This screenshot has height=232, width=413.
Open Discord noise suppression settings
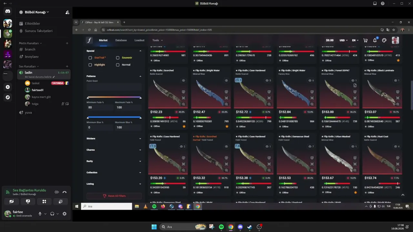[57, 192]
